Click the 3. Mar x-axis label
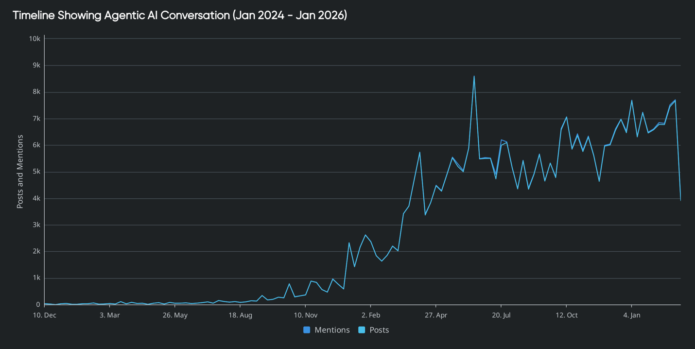The width and height of the screenshot is (695, 349). coord(110,315)
